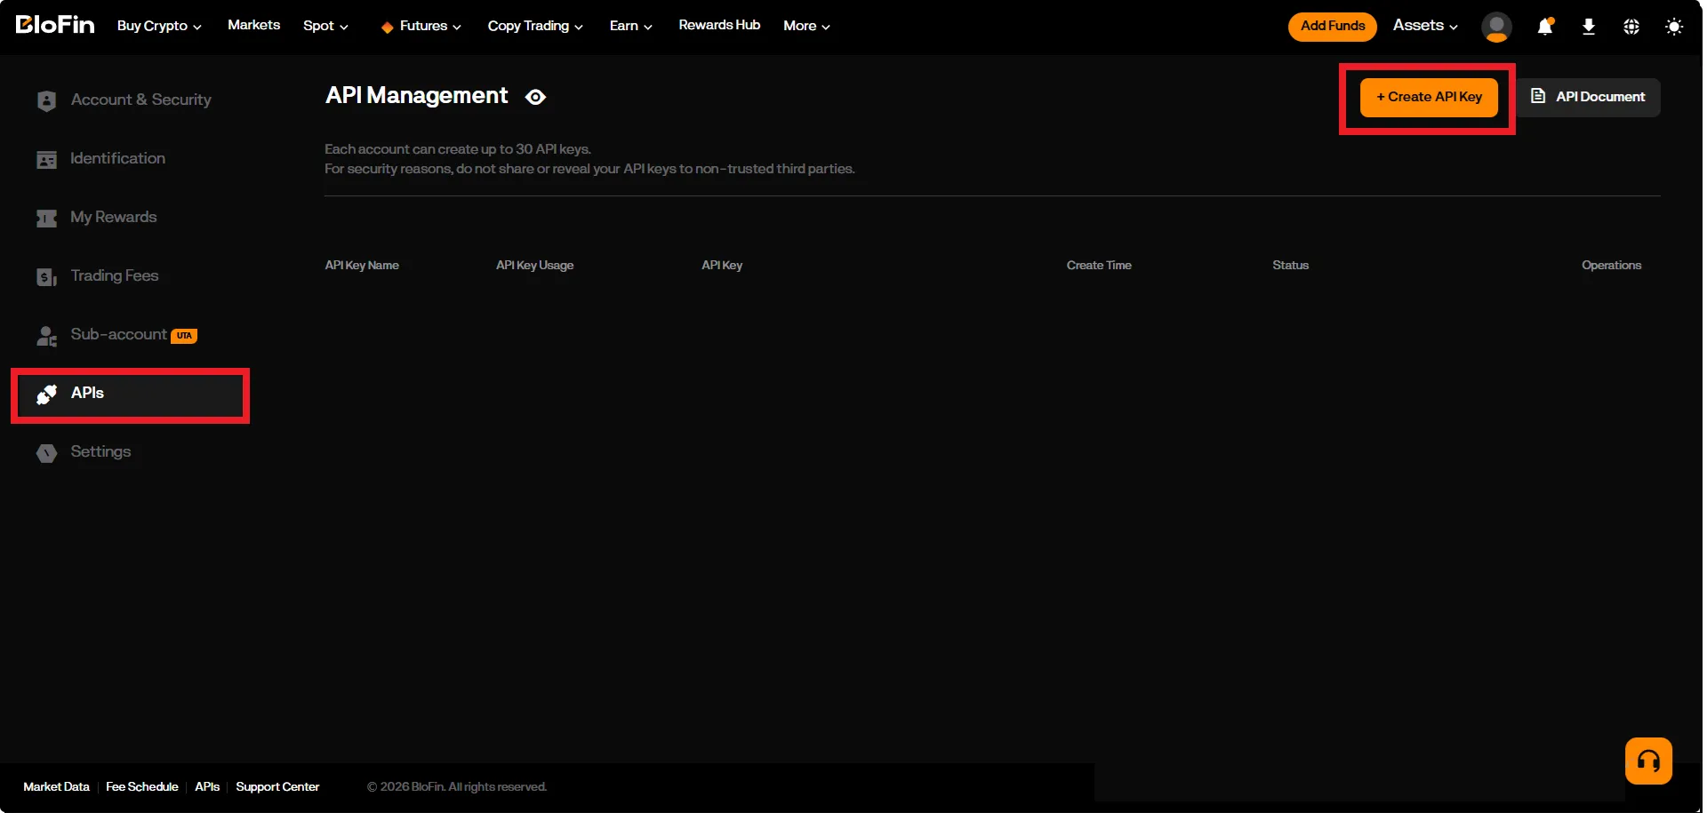Click the Sub-account person icon
This screenshot has height=813, width=1707.
click(x=47, y=335)
